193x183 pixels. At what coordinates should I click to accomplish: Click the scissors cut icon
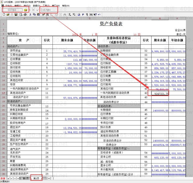(x=30, y=15)
